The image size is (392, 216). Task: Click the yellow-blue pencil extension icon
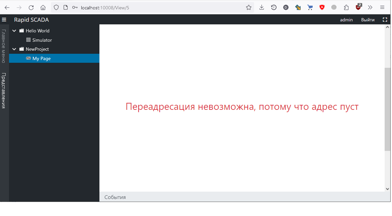click(298, 7)
